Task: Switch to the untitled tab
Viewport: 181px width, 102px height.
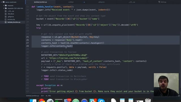Action: [x=71, y=2]
